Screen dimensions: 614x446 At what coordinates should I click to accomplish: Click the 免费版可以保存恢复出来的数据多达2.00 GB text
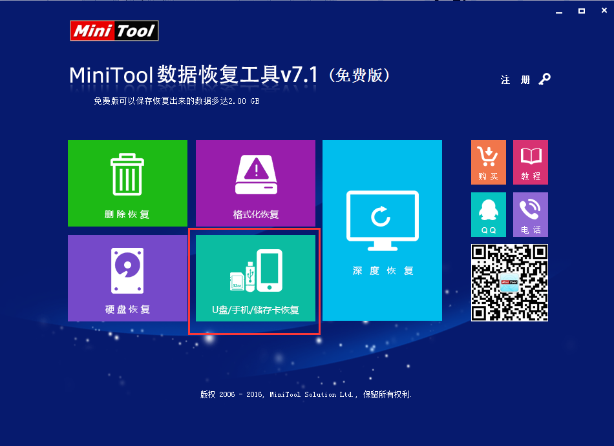(176, 101)
